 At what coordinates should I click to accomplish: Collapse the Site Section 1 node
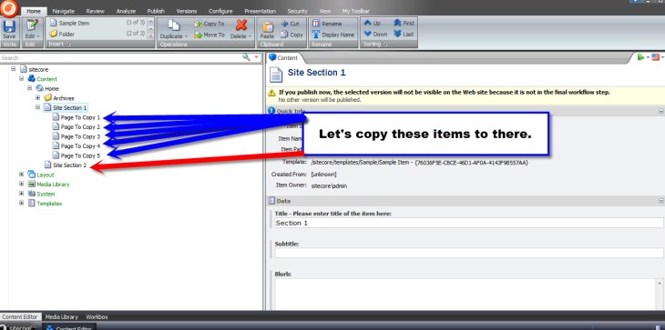click(37, 107)
